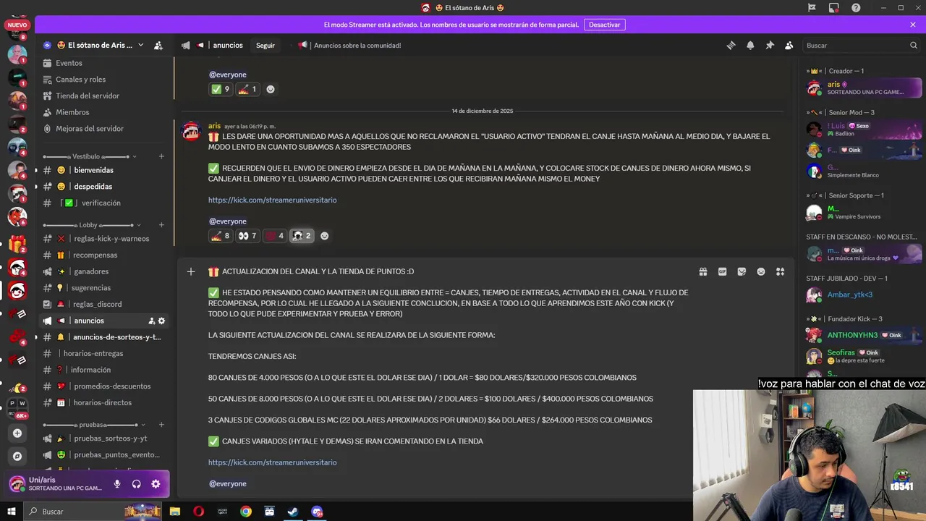Open Steam in taskbar
This screenshot has width=926, height=521.
point(293,512)
